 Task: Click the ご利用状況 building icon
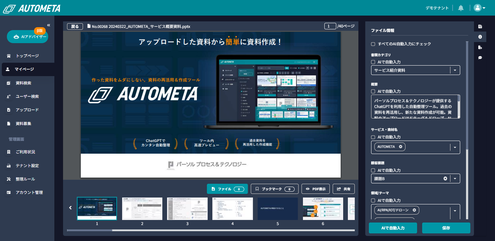[x=9, y=152]
